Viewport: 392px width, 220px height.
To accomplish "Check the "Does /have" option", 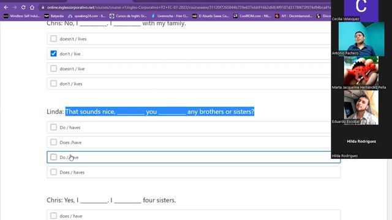I will (x=53, y=142).
